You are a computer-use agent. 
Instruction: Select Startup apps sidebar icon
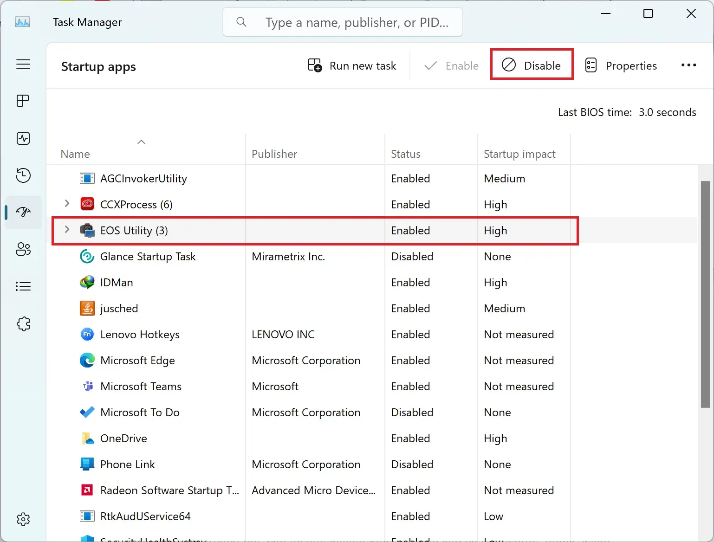pos(23,212)
